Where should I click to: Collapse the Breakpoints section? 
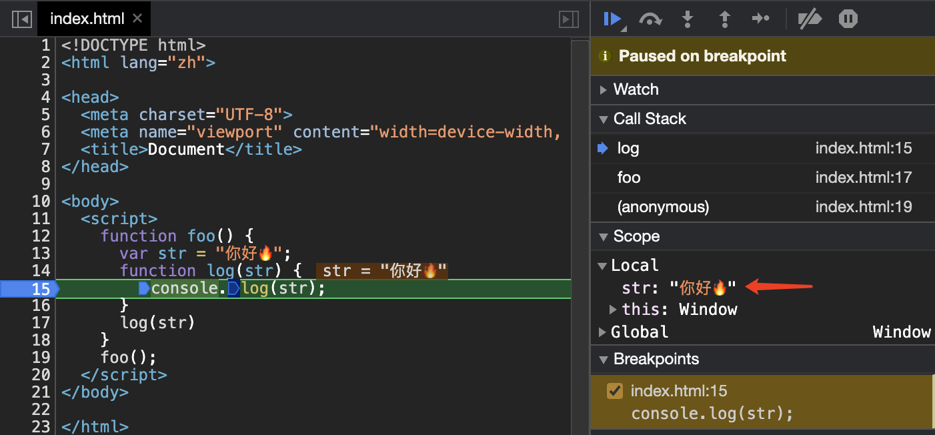(x=603, y=359)
